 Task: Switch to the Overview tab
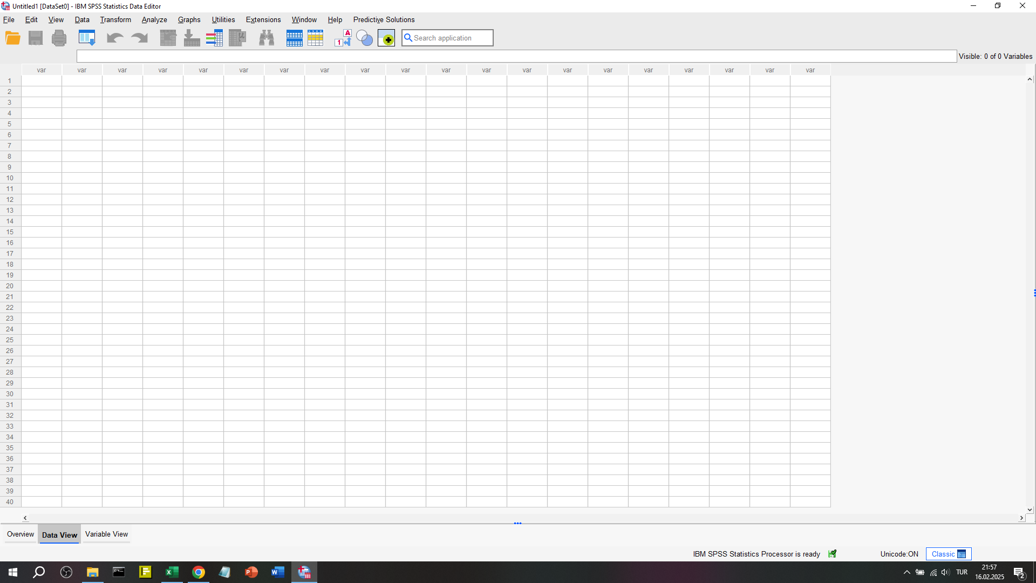pos(21,534)
